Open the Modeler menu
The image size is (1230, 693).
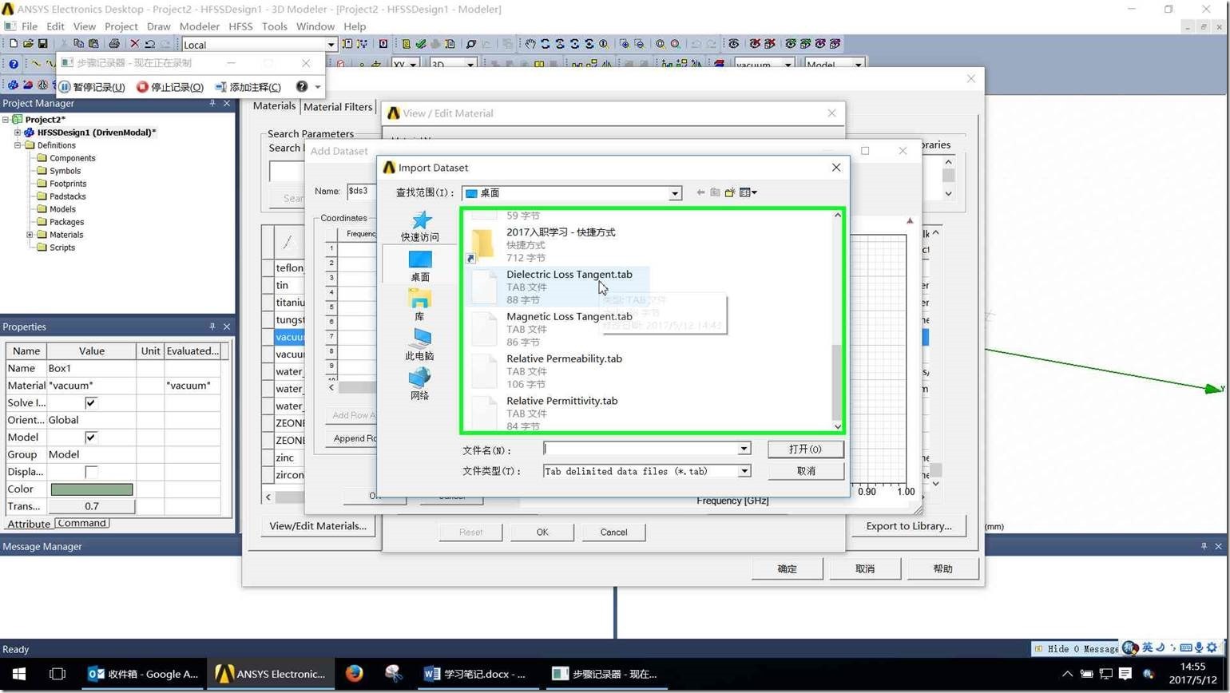point(199,26)
